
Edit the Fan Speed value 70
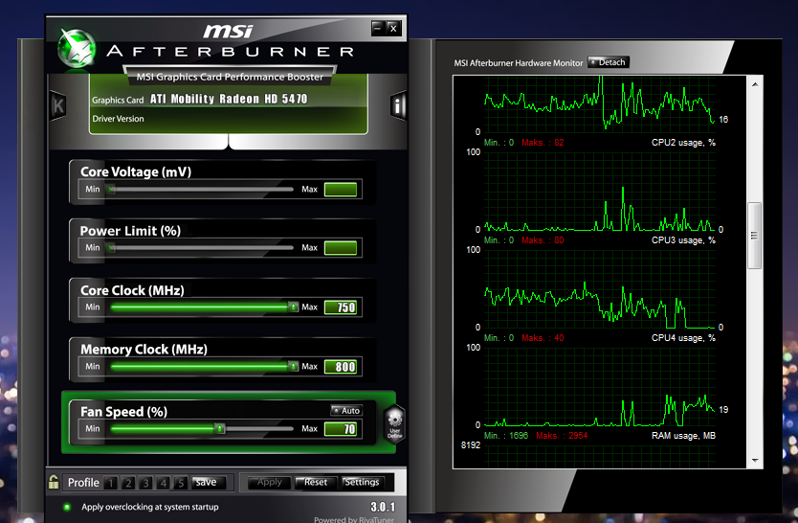point(341,429)
